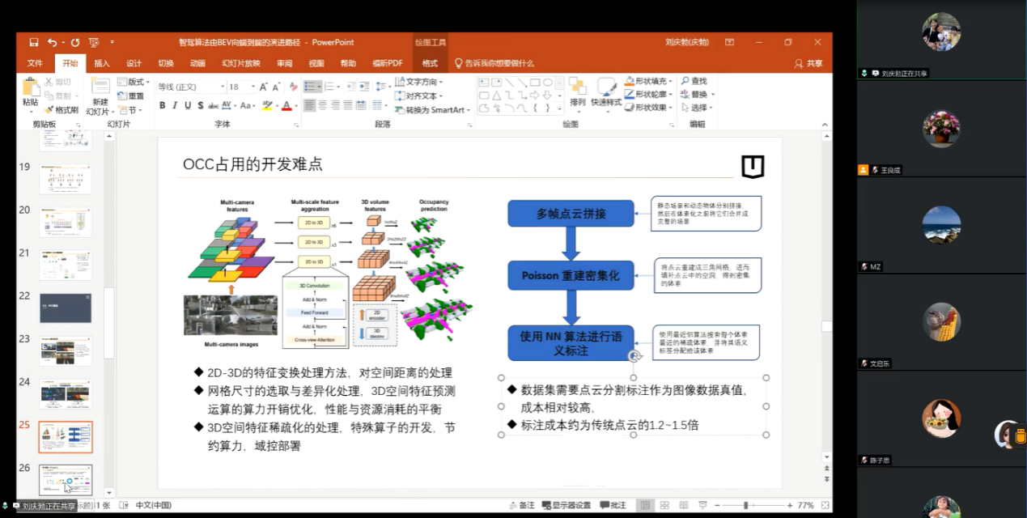Open the font size 18 dropdown
Image resolution: width=1027 pixels, height=518 pixels.
pyautogui.click(x=254, y=87)
